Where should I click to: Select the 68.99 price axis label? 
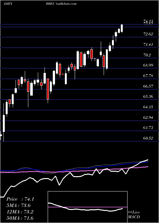point(149,65)
